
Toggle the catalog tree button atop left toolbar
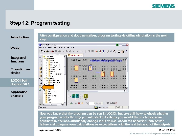[x=40, y=57]
